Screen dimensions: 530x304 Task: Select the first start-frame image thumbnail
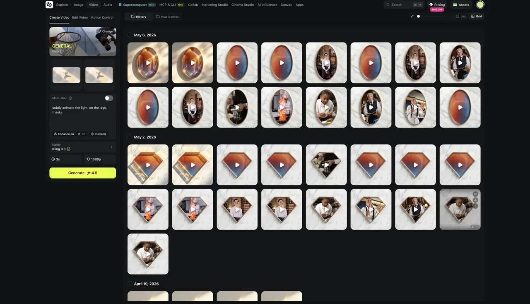point(66,75)
